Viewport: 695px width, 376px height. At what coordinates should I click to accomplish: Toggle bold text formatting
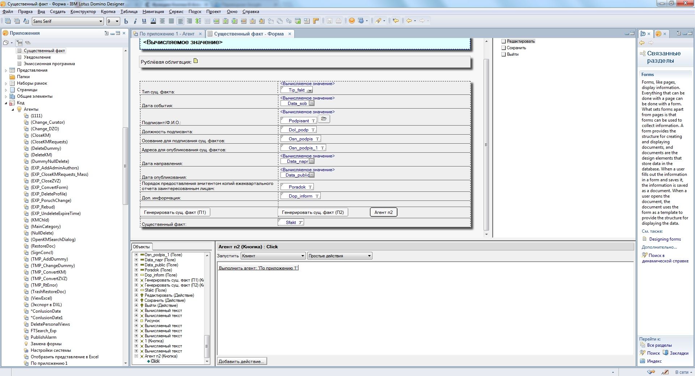(126, 21)
